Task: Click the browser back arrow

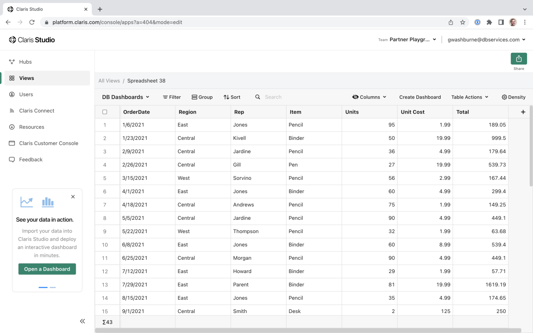Action: tap(8, 22)
